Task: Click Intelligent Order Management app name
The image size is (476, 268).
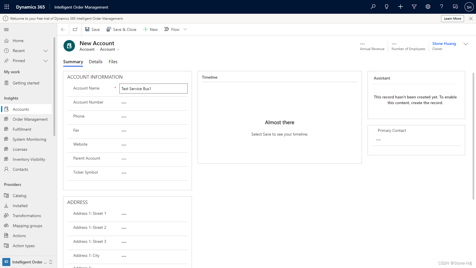Action: (x=81, y=7)
